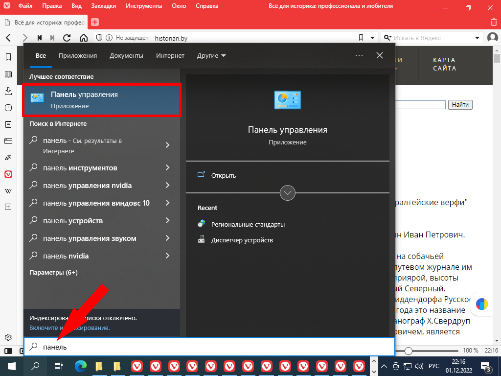Image resolution: width=501 pixels, height=376 pixels.
Task: Switch to the Приложения search tab
Action: tap(78, 56)
